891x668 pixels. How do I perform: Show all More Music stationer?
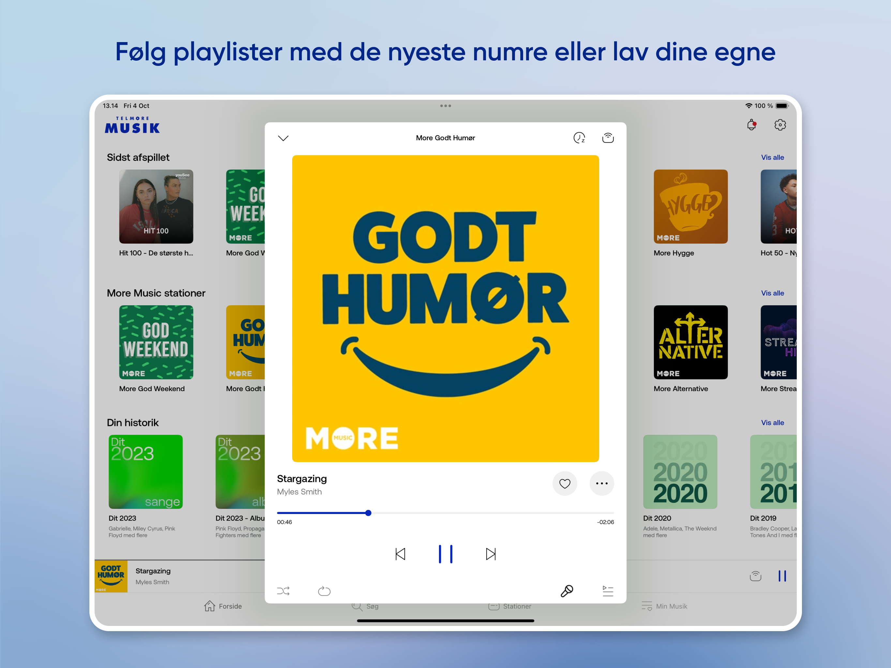pos(772,293)
